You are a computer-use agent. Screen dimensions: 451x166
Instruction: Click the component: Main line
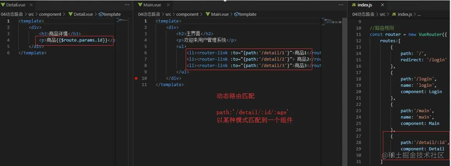coord(420,123)
